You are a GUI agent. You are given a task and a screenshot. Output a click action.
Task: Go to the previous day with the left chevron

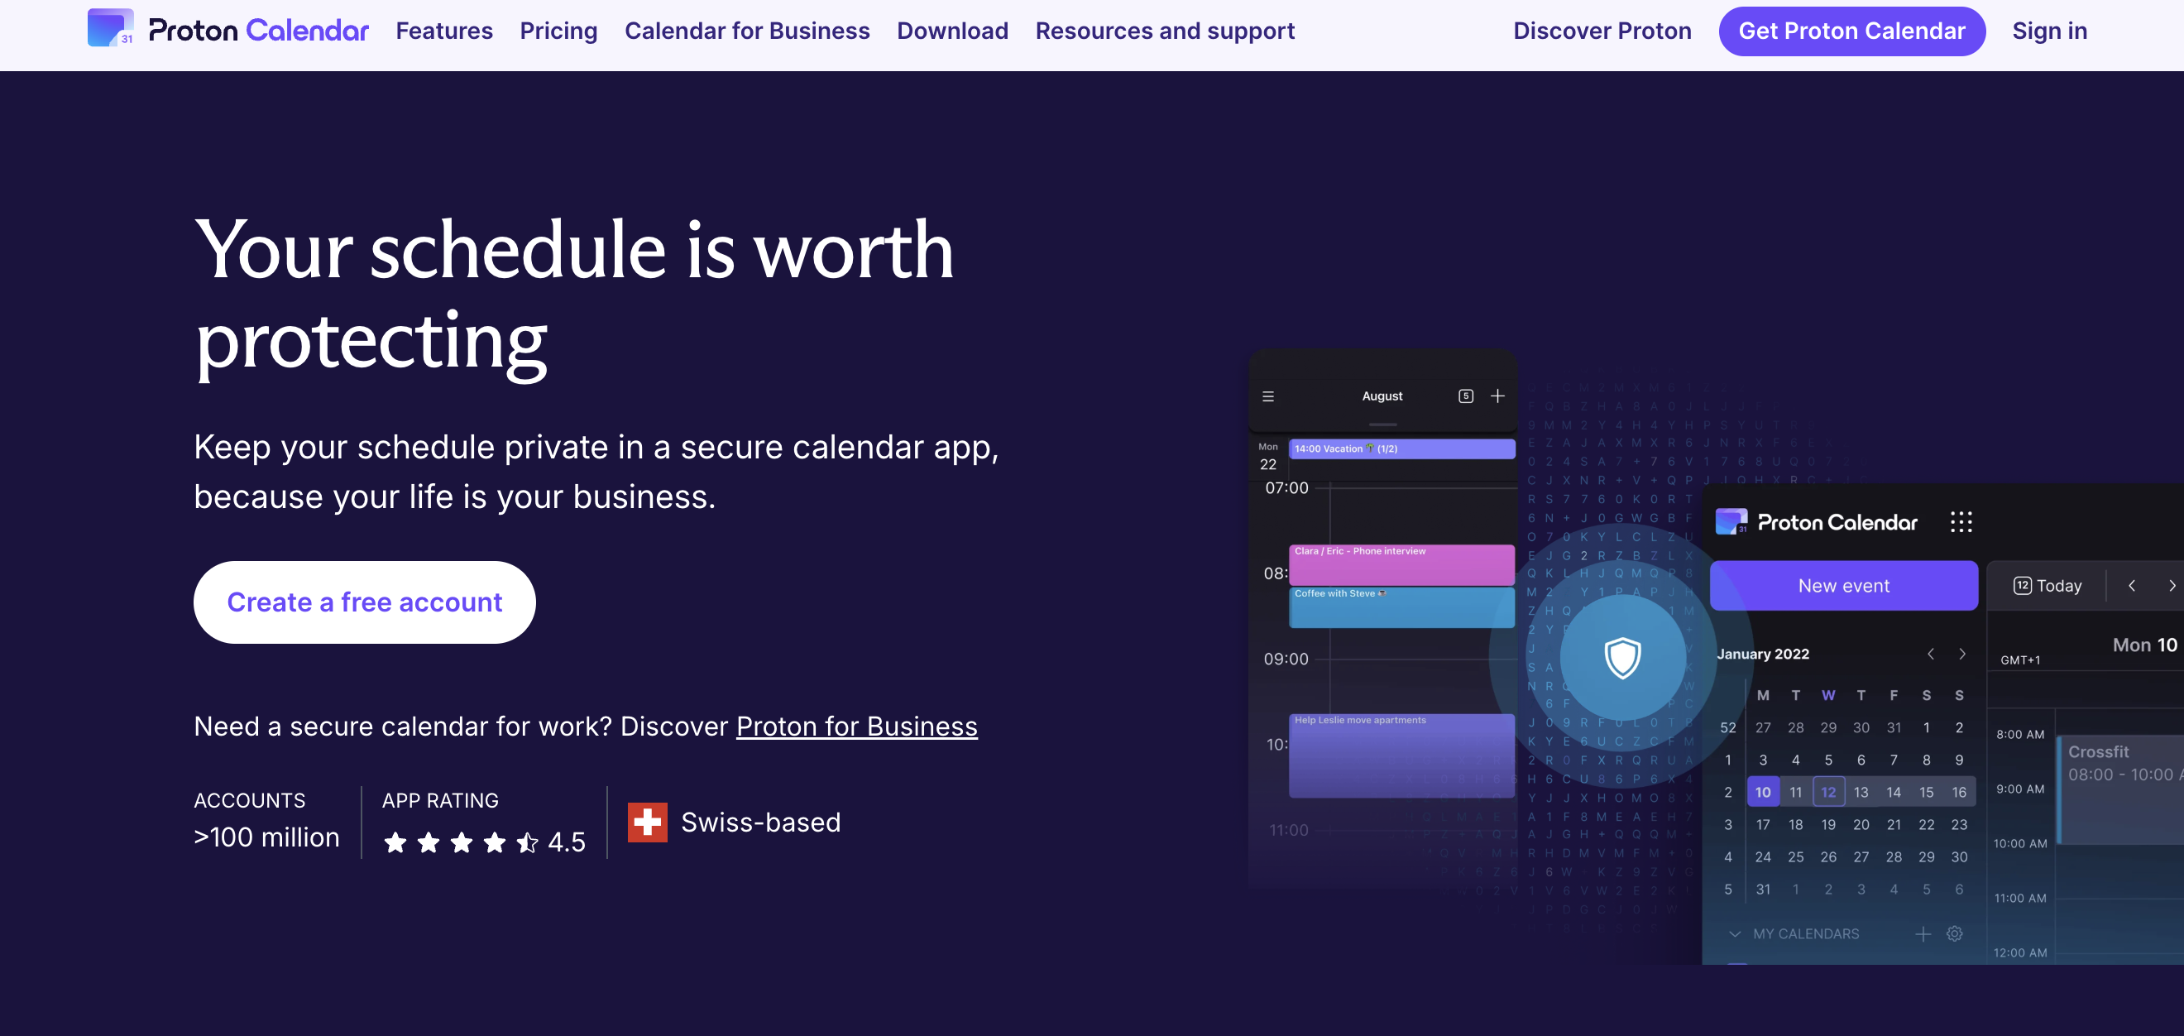[x=2132, y=585]
